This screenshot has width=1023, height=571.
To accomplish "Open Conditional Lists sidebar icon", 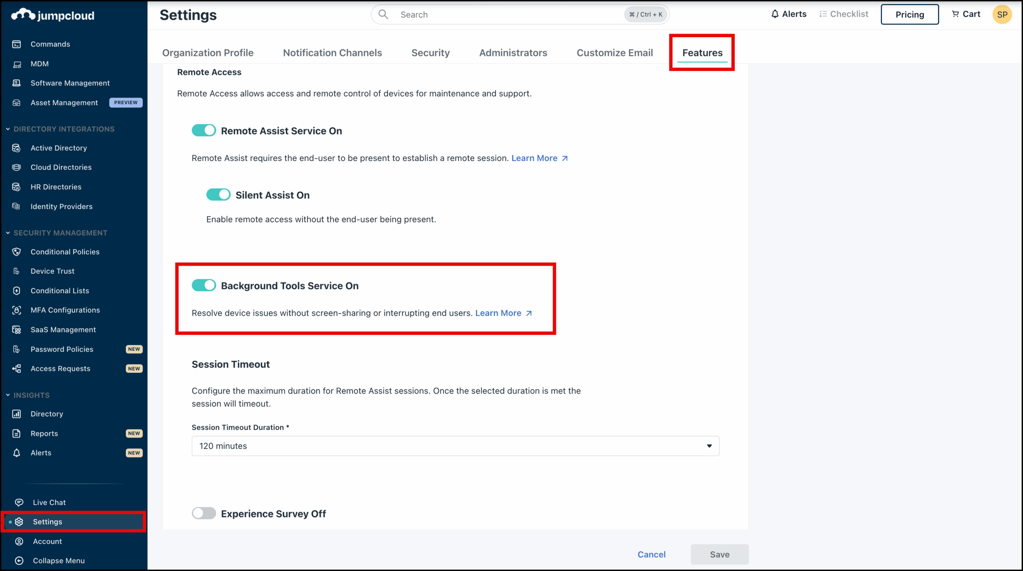I will click(x=16, y=290).
